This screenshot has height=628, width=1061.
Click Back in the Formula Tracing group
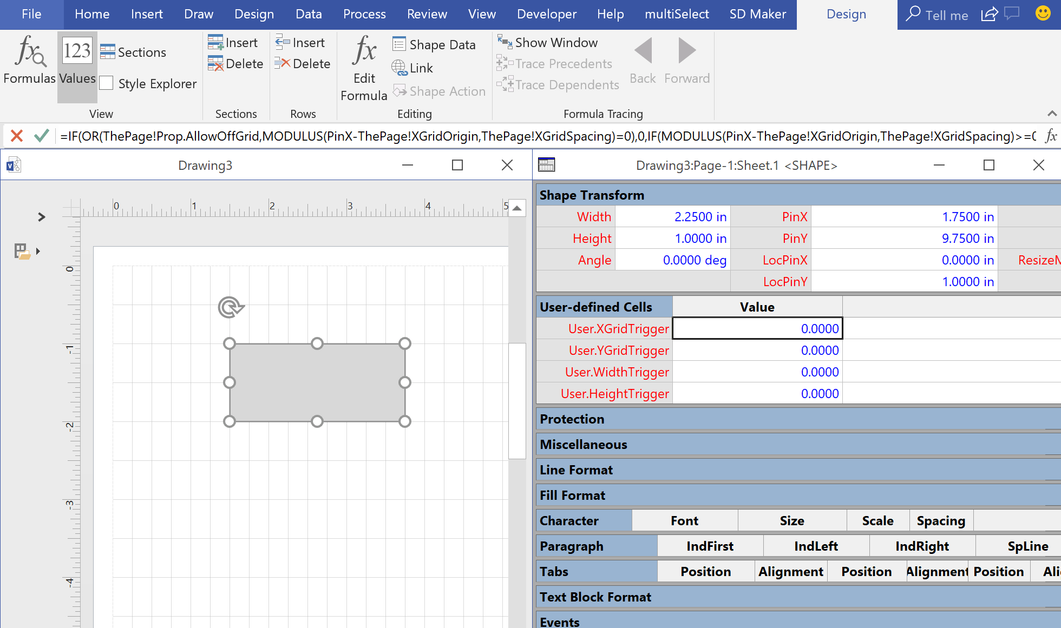[642, 60]
